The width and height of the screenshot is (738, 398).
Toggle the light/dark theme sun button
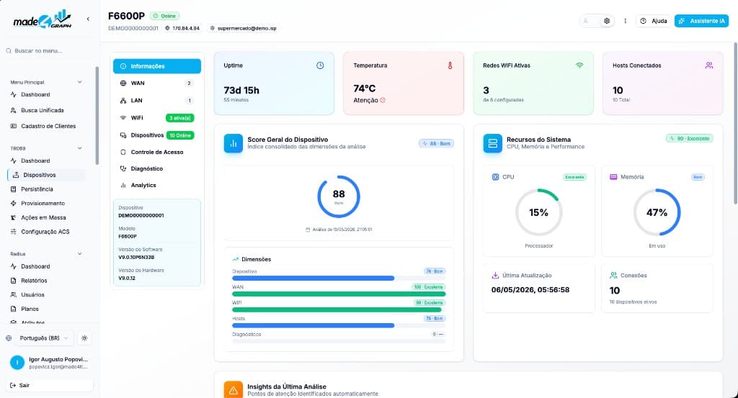pos(84,338)
